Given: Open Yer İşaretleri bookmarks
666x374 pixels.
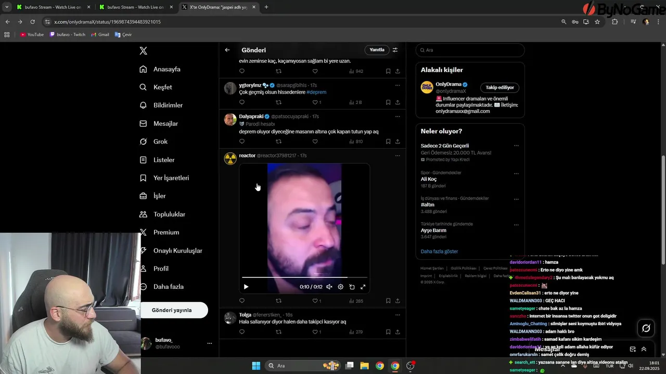Looking at the screenshot, I should [x=165, y=178].
